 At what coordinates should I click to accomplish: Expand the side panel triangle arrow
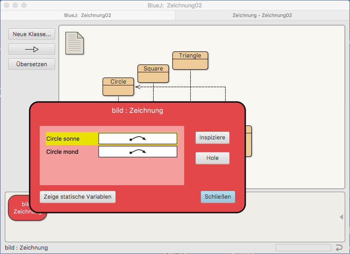click(x=341, y=217)
